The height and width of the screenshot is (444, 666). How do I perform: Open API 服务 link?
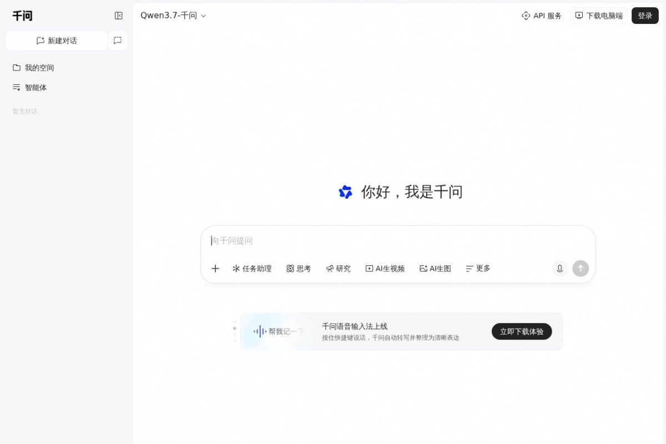tap(542, 16)
